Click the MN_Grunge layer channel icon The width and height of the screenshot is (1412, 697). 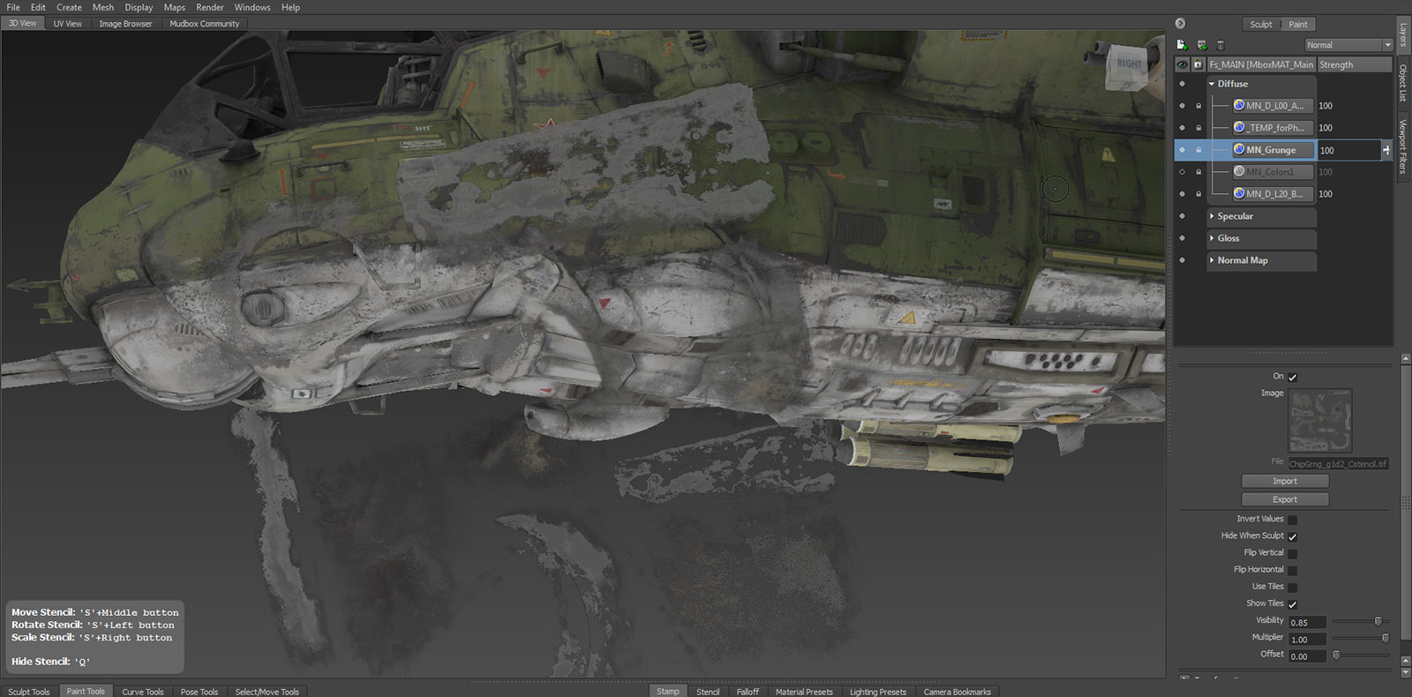point(1239,149)
